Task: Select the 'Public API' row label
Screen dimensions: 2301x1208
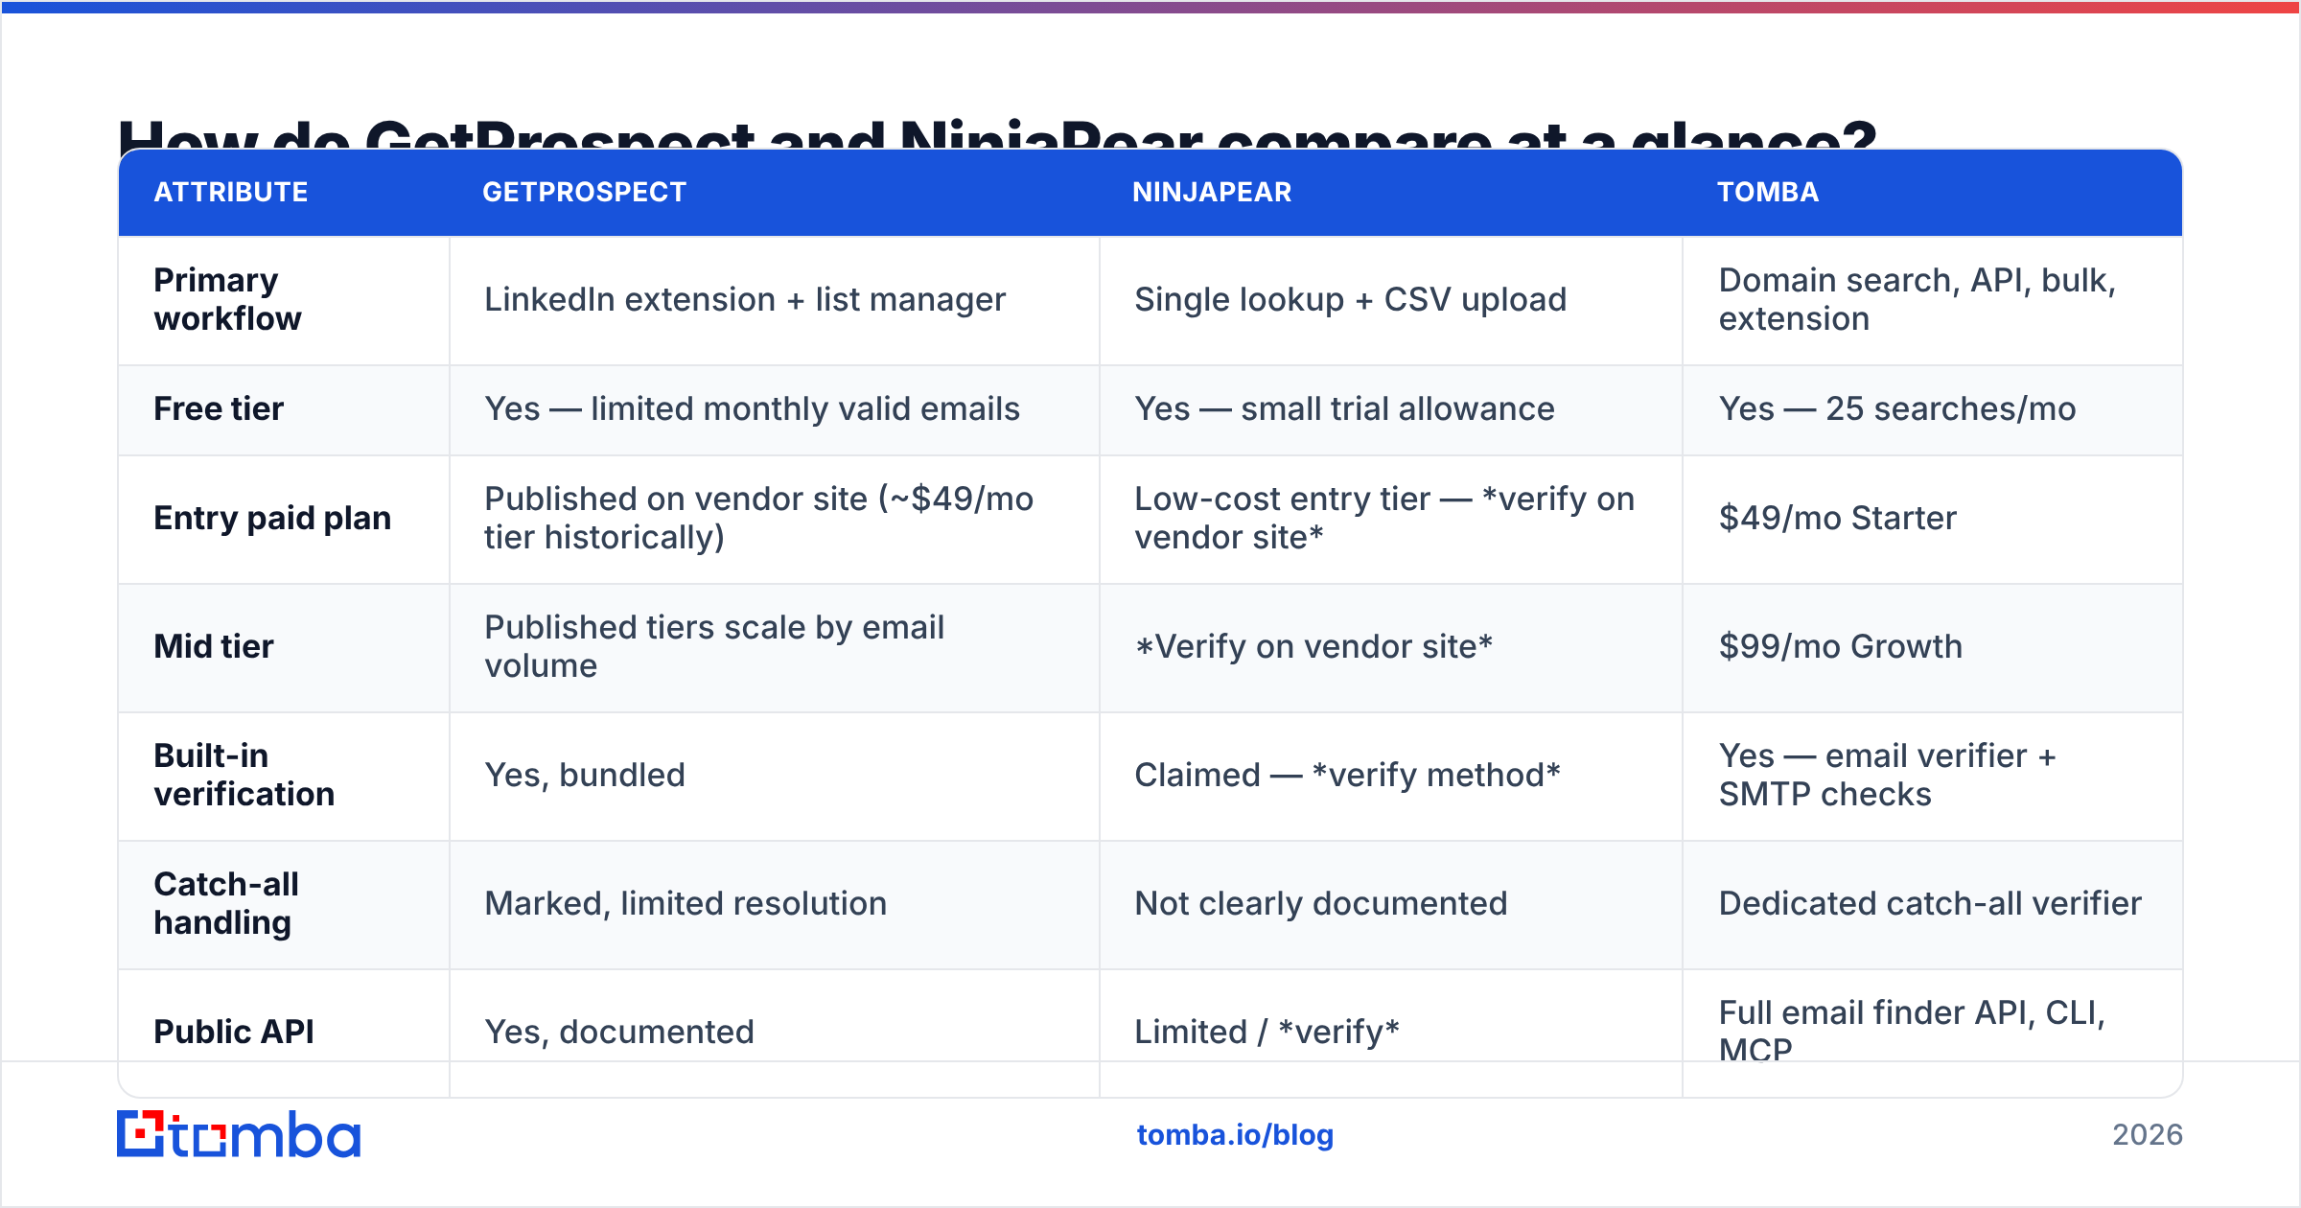Action: point(234,1032)
